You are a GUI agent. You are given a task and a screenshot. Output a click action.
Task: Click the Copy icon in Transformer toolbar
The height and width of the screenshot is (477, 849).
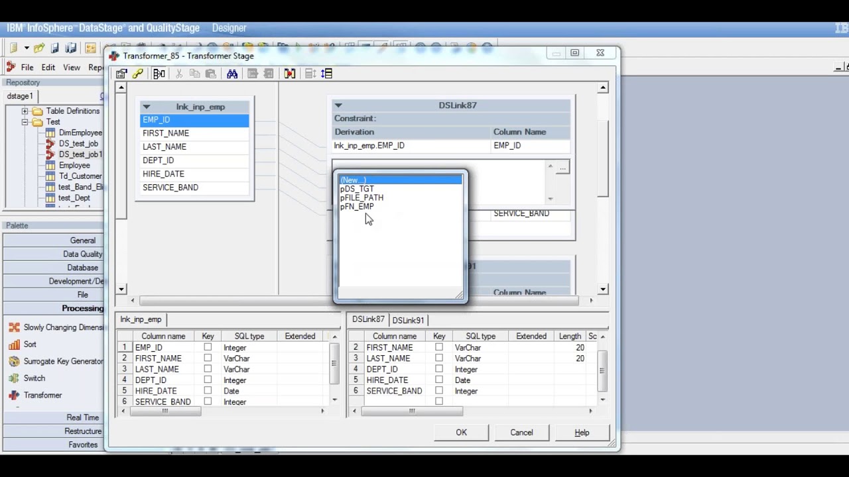click(x=195, y=74)
